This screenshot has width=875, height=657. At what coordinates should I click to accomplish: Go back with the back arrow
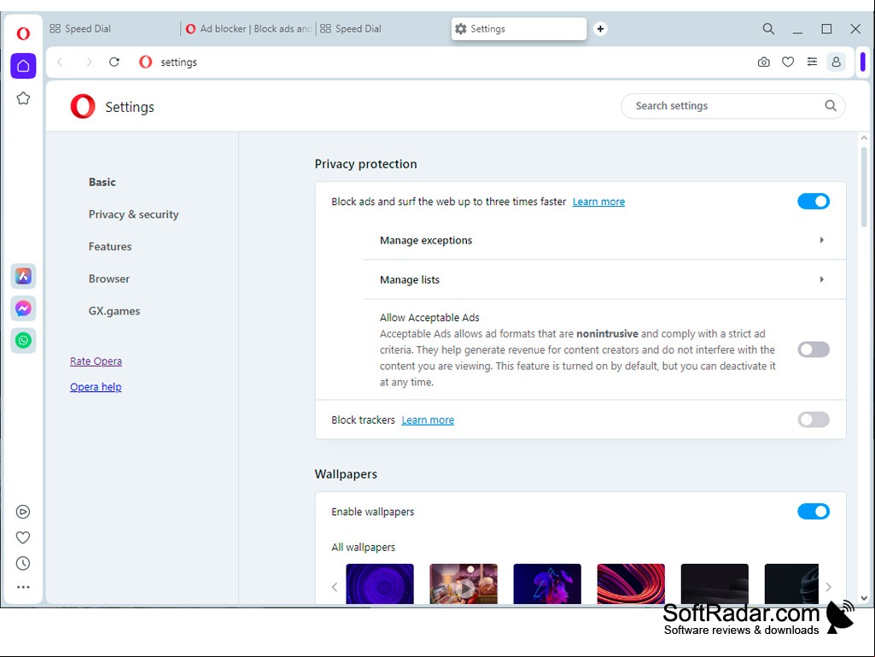[60, 62]
